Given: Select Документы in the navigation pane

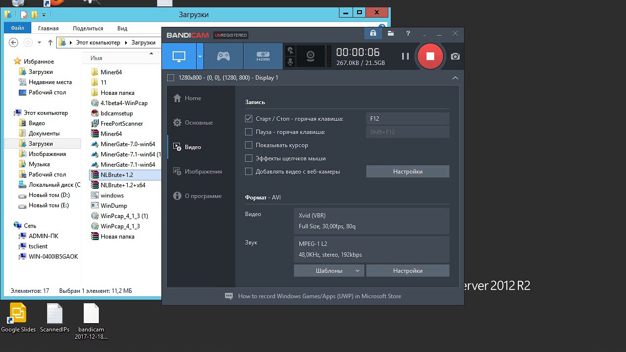Looking at the screenshot, I should click(x=44, y=133).
